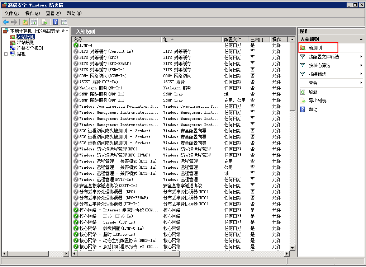Open the 按状态筛选 submenu
This screenshot has height=267, width=366.
pyautogui.click(x=319, y=65)
